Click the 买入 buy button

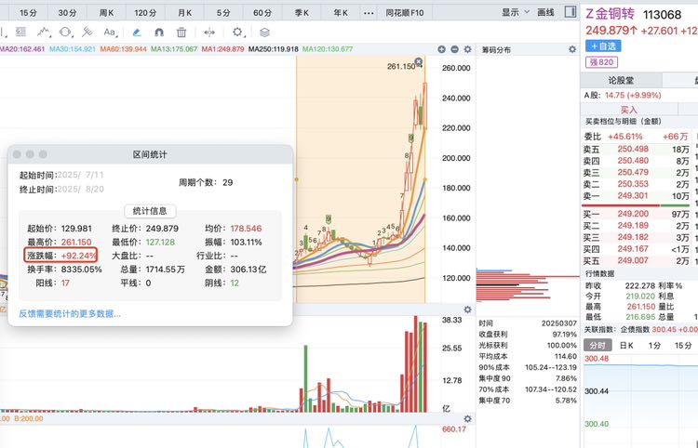click(x=628, y=110)
